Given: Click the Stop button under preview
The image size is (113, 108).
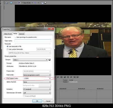Looking at the screenshot, I should coord(65,77).
